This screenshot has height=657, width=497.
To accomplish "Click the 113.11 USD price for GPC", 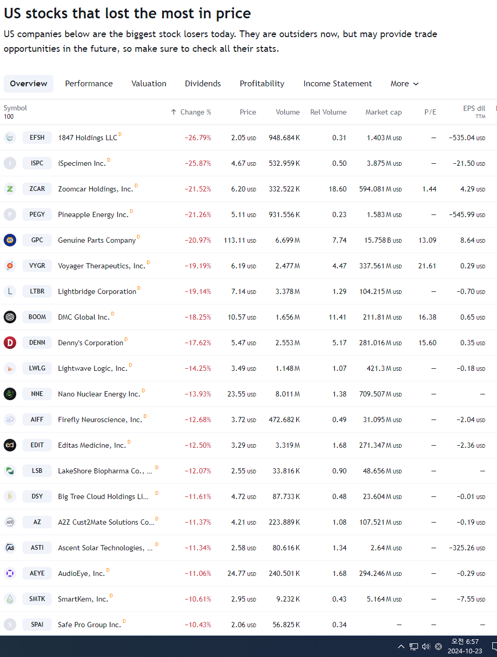I will coord(240,240).
